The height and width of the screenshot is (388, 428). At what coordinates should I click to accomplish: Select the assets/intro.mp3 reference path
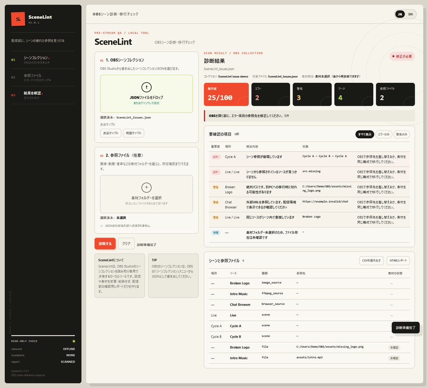pyautogui.click(x=310, y=357)
